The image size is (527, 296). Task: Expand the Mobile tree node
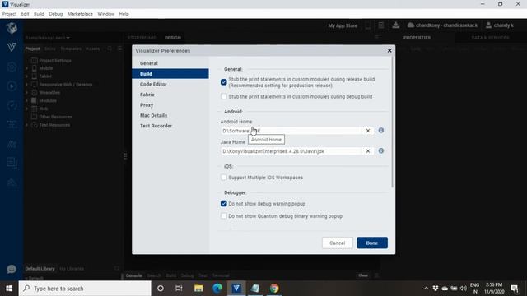coord(27,68)
